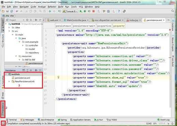Switch to the index.jsp editor tab
Screen dimensions: 177x126
[x=134, y=20]
